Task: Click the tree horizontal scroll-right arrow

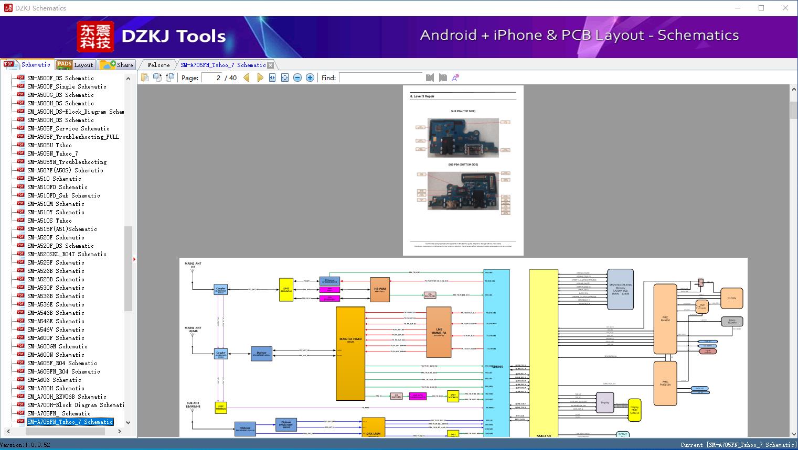Action: click(x=119, y=431)
